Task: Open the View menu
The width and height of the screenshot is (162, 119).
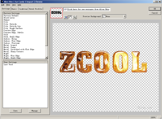Action: coord(14,5)
